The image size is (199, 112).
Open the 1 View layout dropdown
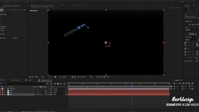coord(92,77)
